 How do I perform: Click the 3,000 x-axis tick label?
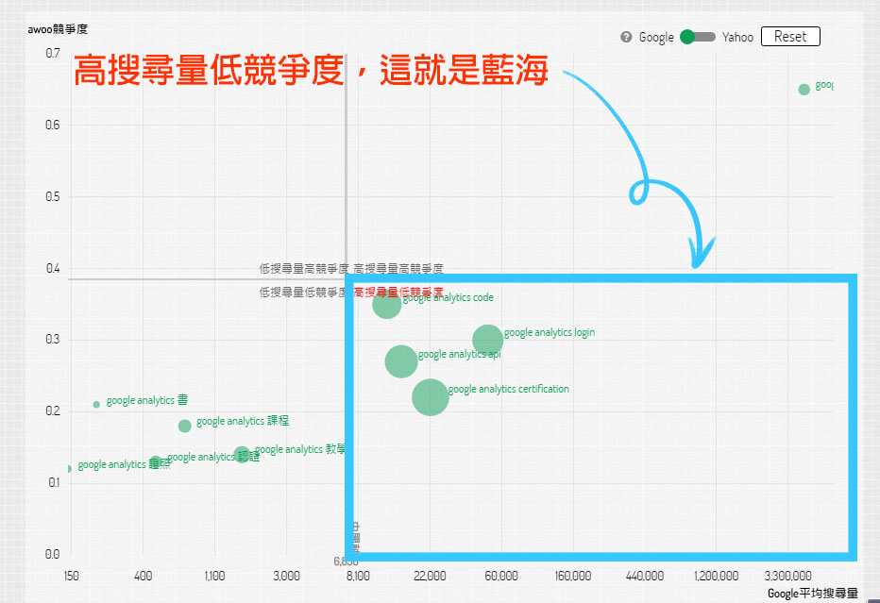(x=286, y=576)
